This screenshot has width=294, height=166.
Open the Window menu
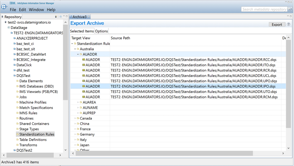[36, 10]
